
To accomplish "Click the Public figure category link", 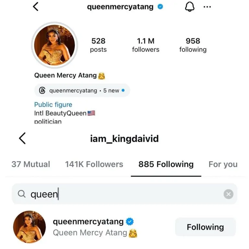I will [53, 105].
